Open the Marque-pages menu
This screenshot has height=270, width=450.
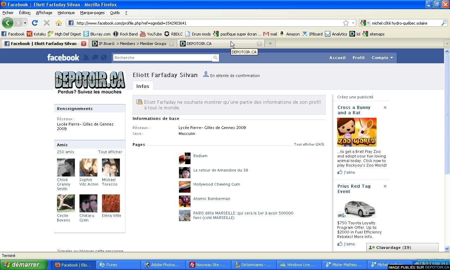coord(92,13)
